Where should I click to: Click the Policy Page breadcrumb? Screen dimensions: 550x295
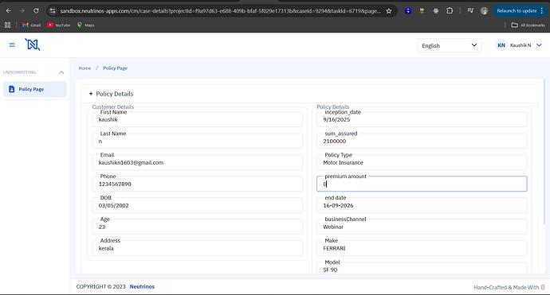115,68
